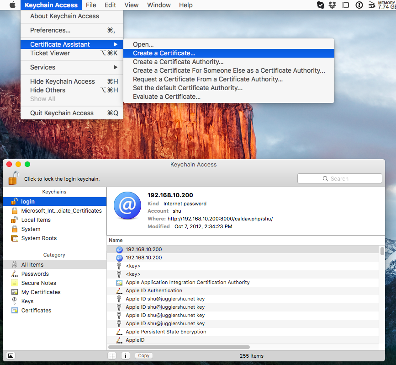The width and height of the screenshot is (396, 365).
Task: Select the AppleID row
Action: click(243, 340)
